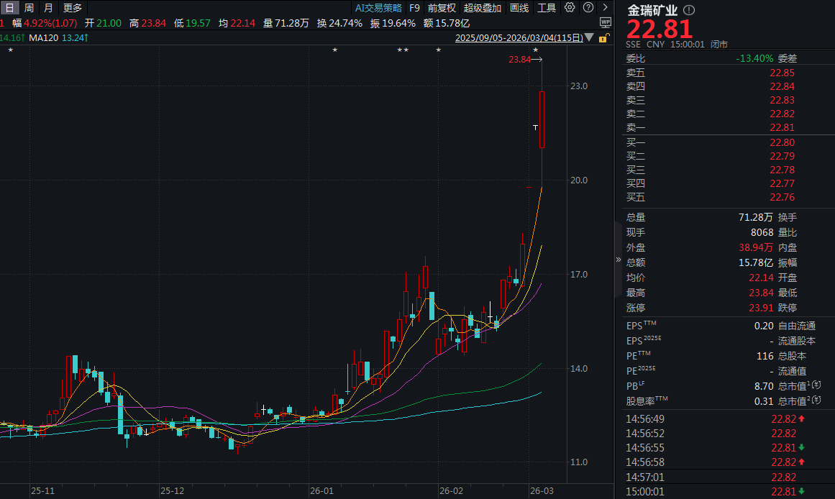Click info icon beside 金瑞矿业
835x499 pixels.
[689, 11]
